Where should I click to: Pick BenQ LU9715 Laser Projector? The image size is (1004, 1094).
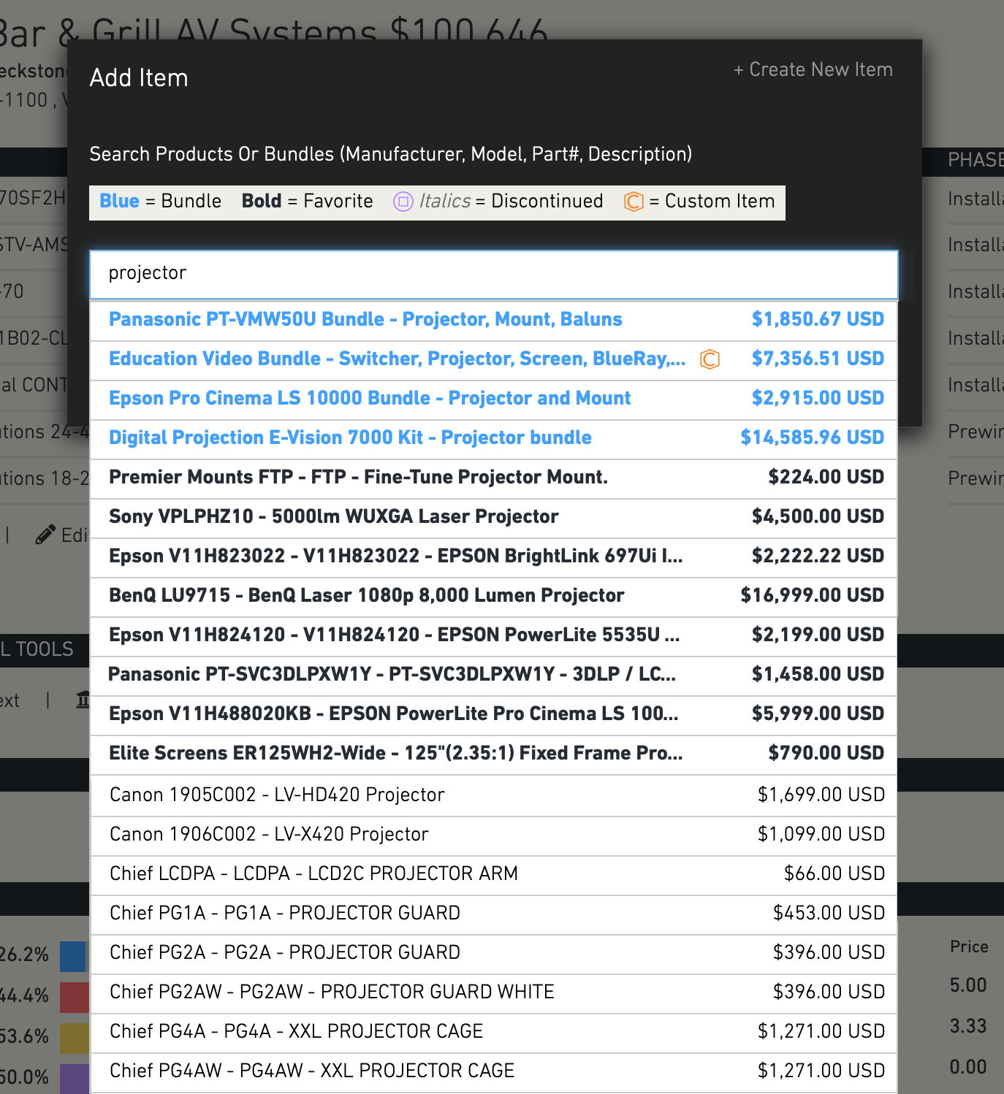[493, 596]
